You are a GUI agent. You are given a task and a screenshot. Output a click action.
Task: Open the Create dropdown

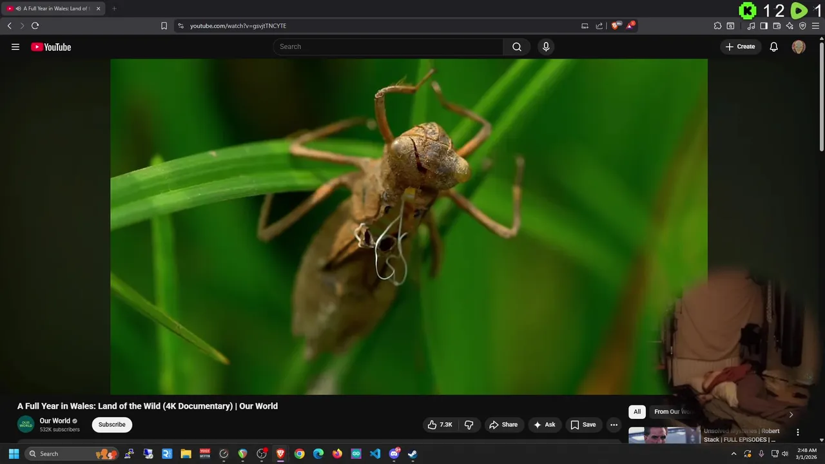click(740, 47)
